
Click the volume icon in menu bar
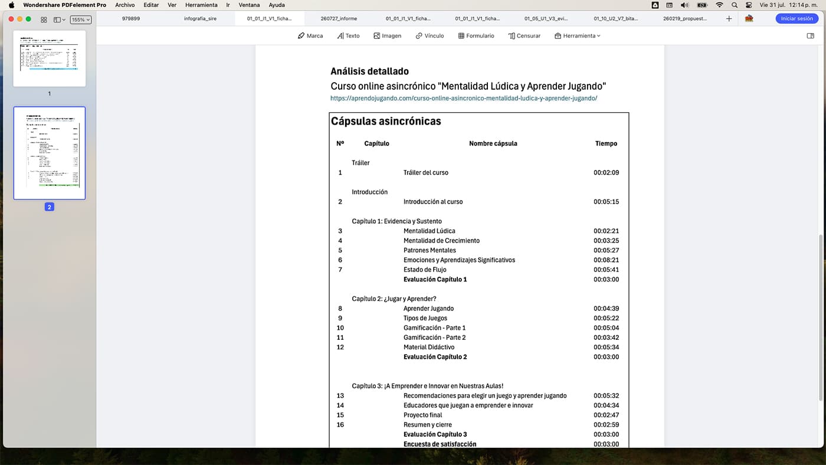click(x=684, y=5)
